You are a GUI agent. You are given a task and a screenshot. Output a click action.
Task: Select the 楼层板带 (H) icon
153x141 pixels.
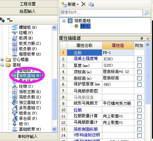tap(15, 54)
